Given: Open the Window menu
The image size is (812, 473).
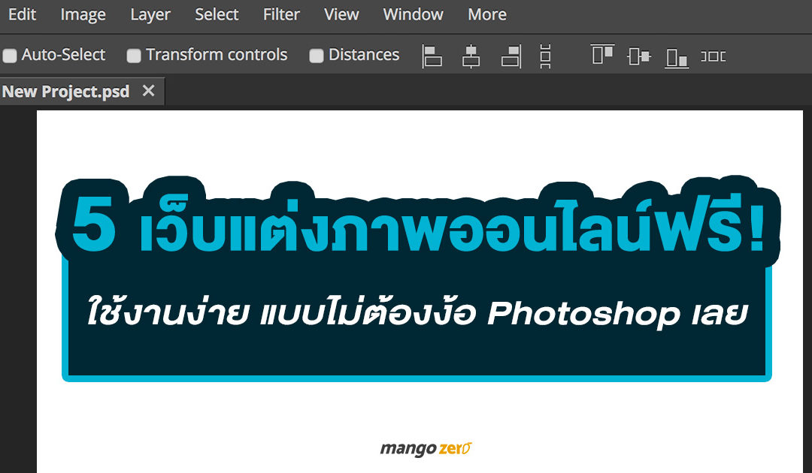Looking at the screenshot, I should tap(413, 14).
